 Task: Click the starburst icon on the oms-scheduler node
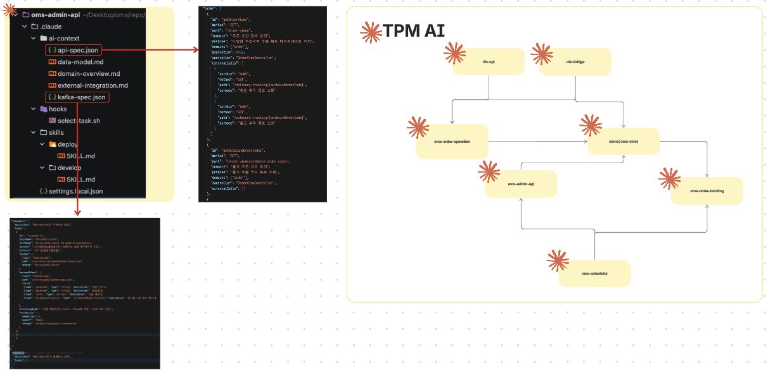point(558,261)
